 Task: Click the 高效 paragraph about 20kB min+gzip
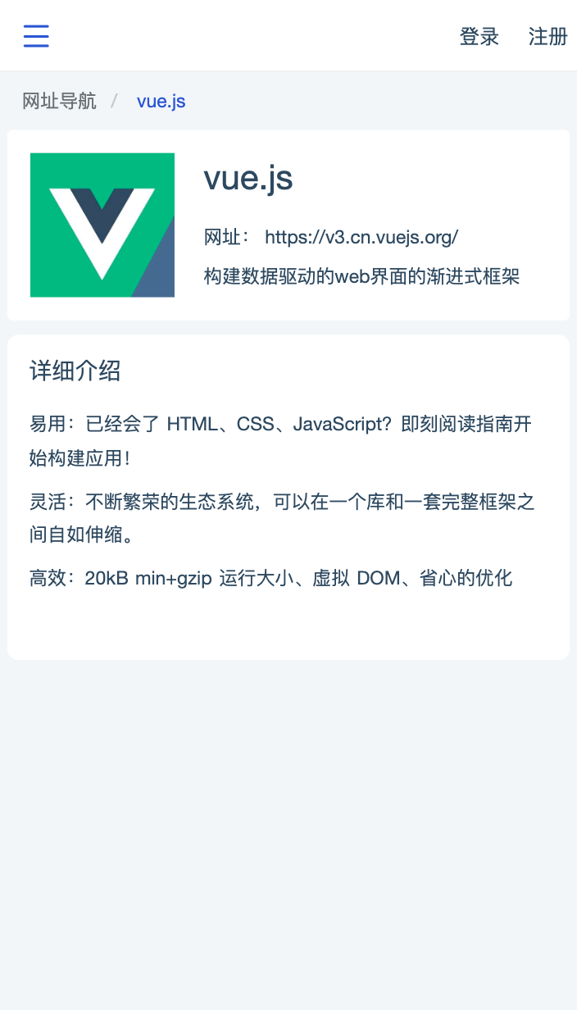click(x=271, y=579)
